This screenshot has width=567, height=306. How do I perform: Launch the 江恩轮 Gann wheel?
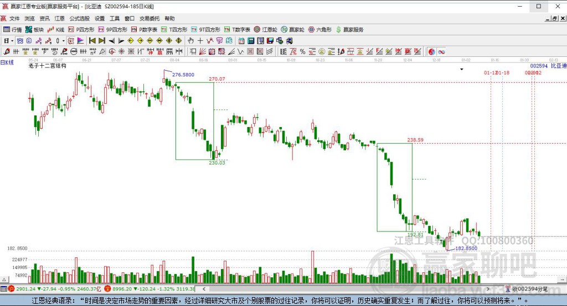(266, 30)
